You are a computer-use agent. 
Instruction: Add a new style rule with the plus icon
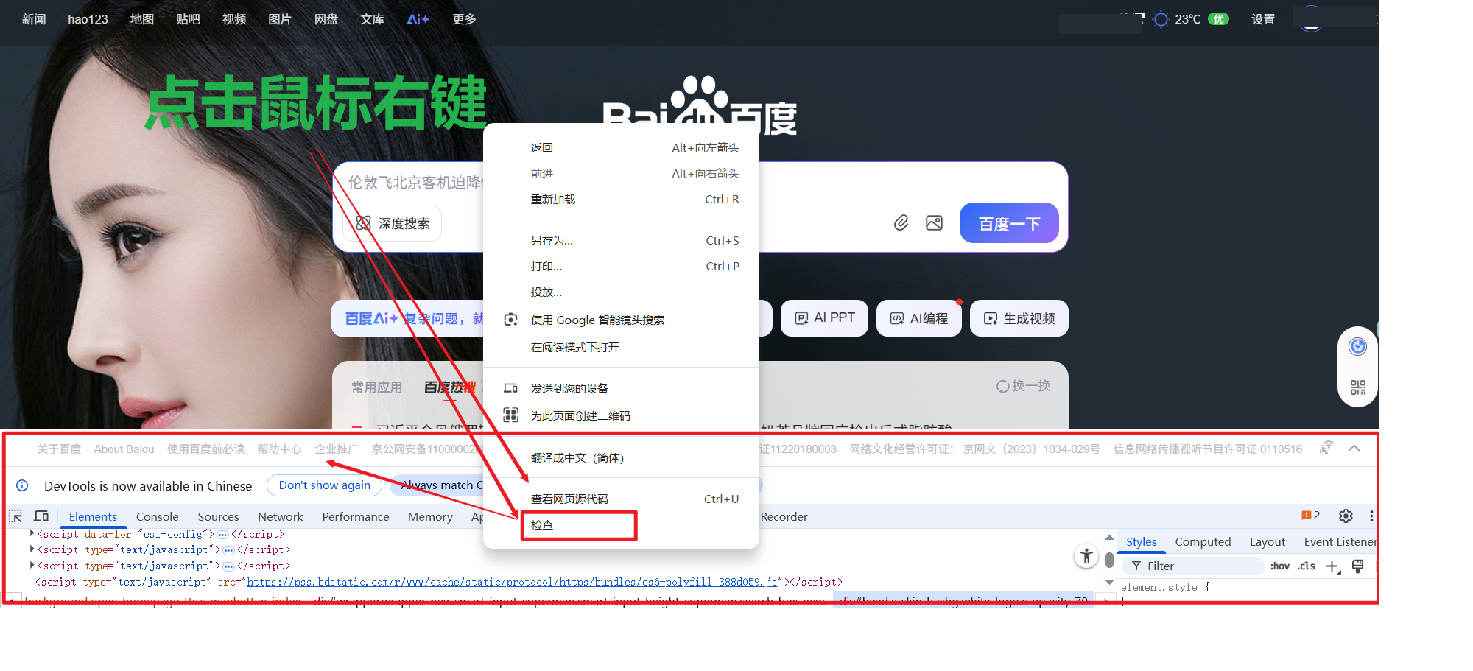point(1333,566)
